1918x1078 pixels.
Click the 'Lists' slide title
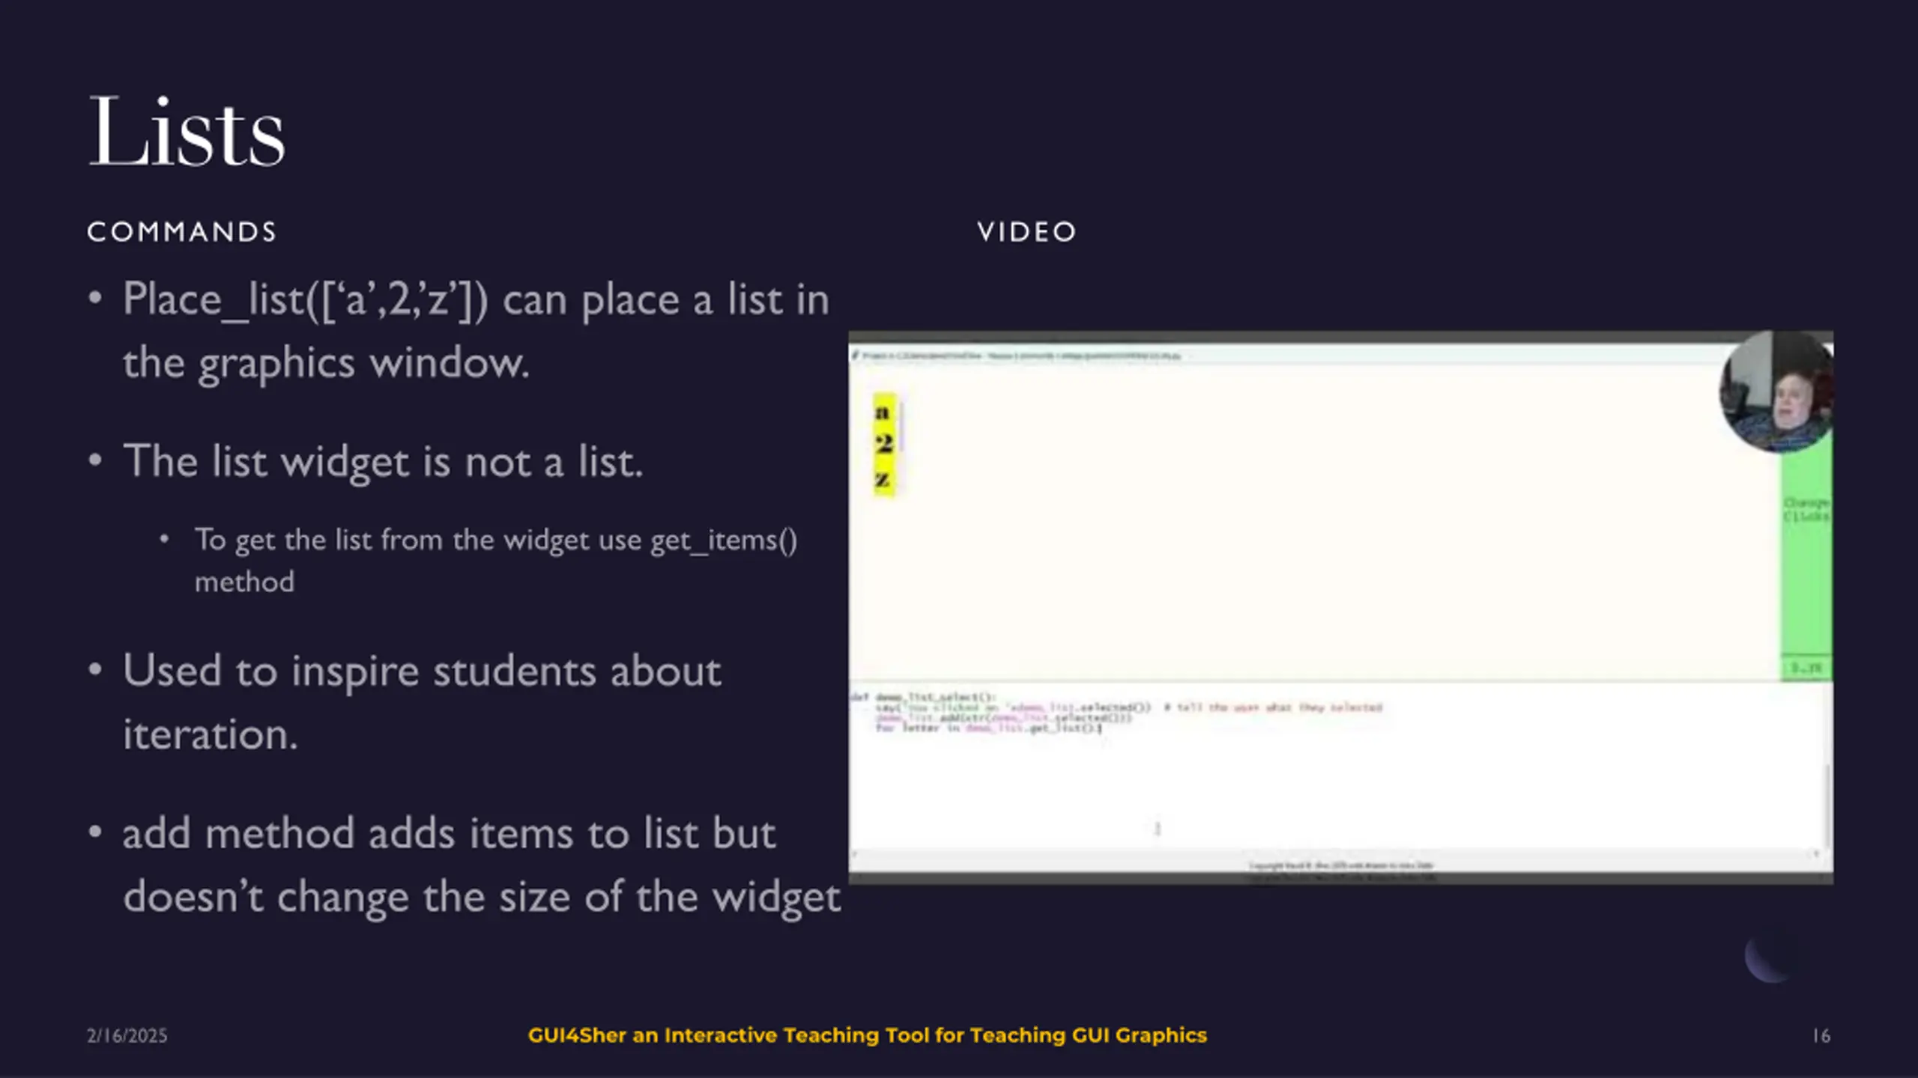[x=187, y=132]
